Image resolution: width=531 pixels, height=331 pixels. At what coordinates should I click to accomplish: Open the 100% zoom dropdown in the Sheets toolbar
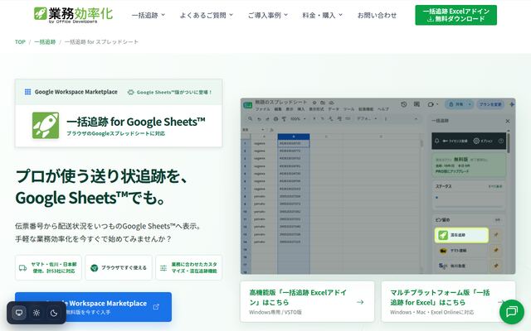coord(298,119)
